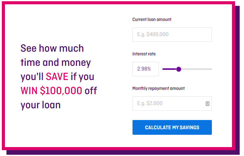Focus the Current loan amount input
244x156 pixels.
click(172, 34)
